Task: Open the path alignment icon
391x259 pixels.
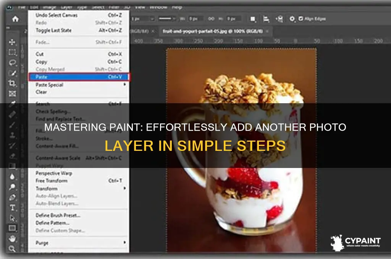Action: tap(266, 19)
